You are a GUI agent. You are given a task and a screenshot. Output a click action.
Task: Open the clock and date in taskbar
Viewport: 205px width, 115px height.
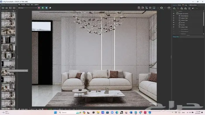coord(198,112)
